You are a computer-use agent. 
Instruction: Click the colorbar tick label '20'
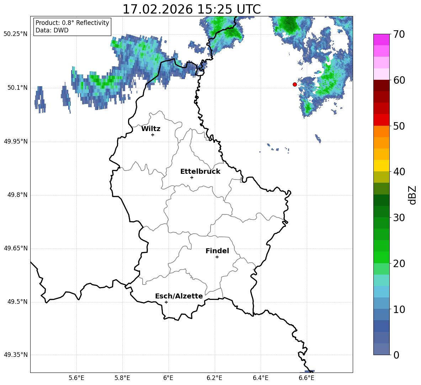click(399, 264)
